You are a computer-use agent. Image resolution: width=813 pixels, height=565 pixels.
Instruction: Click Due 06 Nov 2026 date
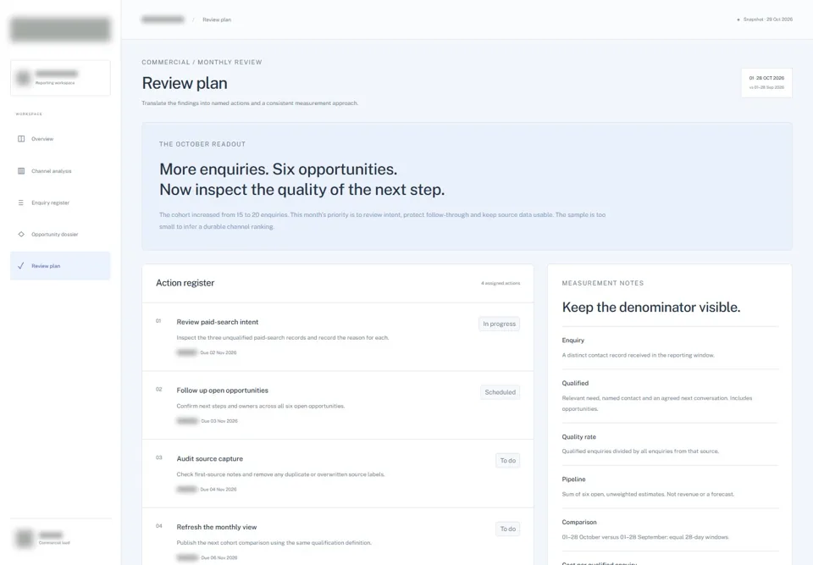[218, 557]
